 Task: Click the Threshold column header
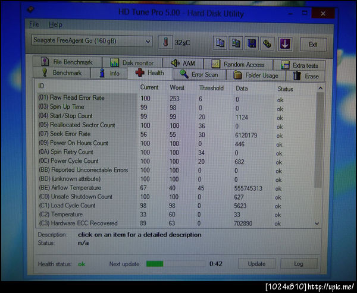coord(211,88)
